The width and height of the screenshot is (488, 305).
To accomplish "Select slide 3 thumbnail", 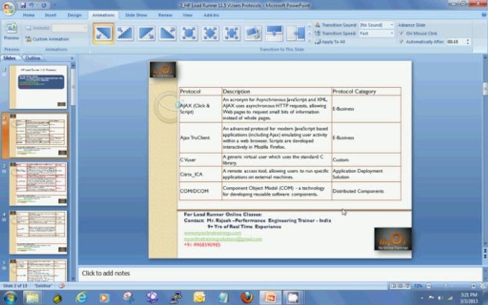I will pos(38,184).
